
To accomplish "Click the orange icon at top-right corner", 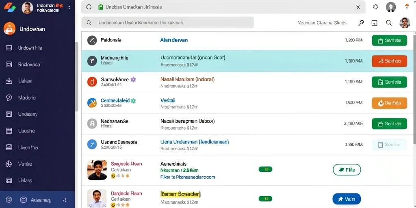I will pos(407,6).
